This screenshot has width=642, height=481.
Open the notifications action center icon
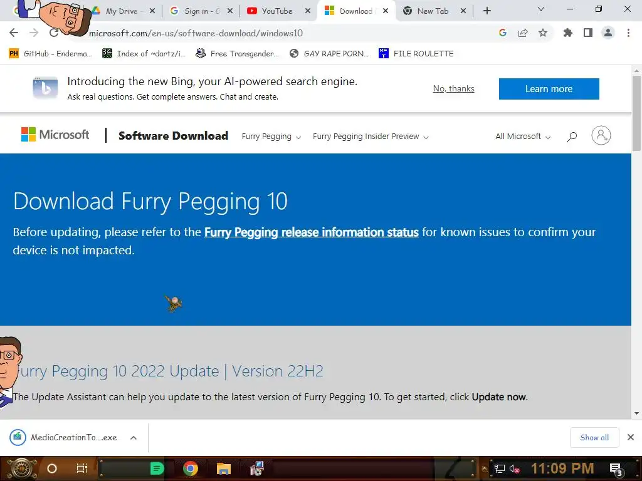(x=616, y=468)
